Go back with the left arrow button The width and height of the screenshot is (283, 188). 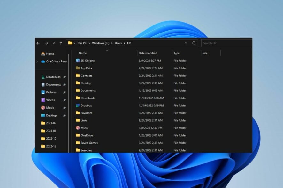click(x=38, y=43)
